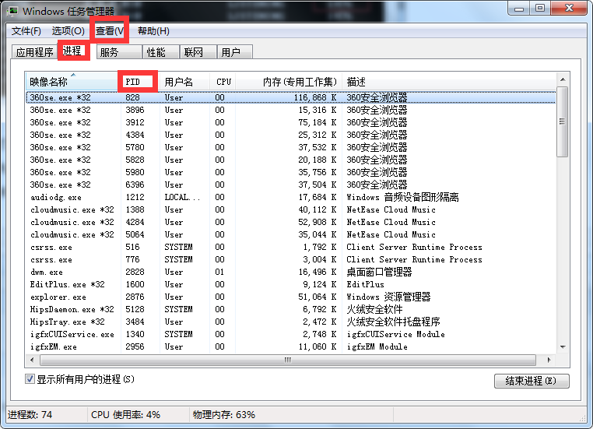Click the vertical scrollbar thumb

tap(563, 121)
